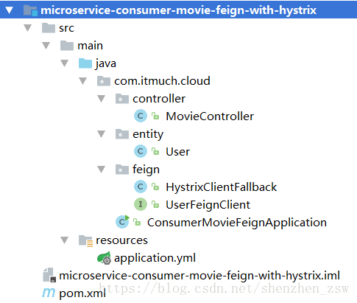
Task: Click the green lock icon beside UserFeignClient
Action: click(155, 204)
